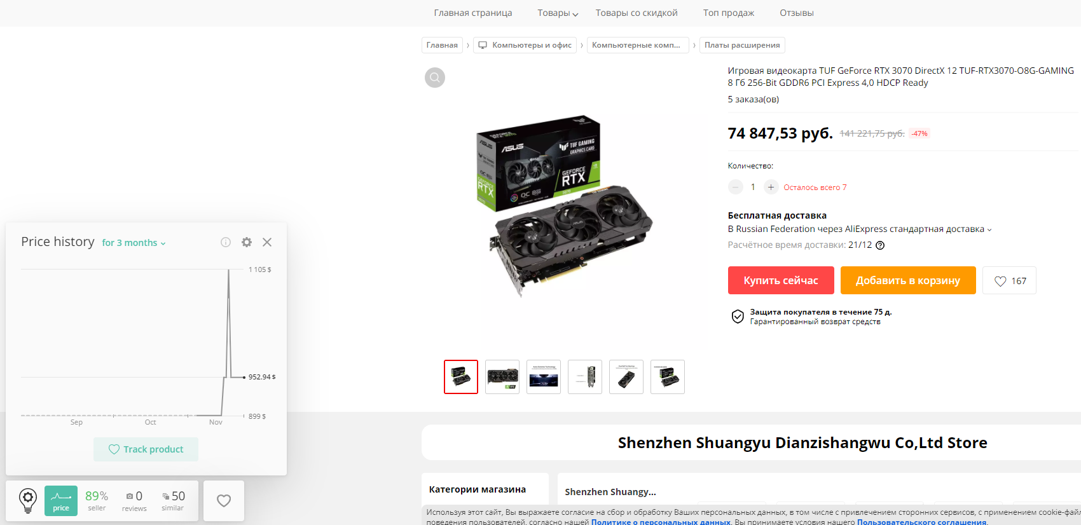Go to Топ продаж tab
Image resolution: width=1081 pixels, height=525 pixels.
[729, 13]
